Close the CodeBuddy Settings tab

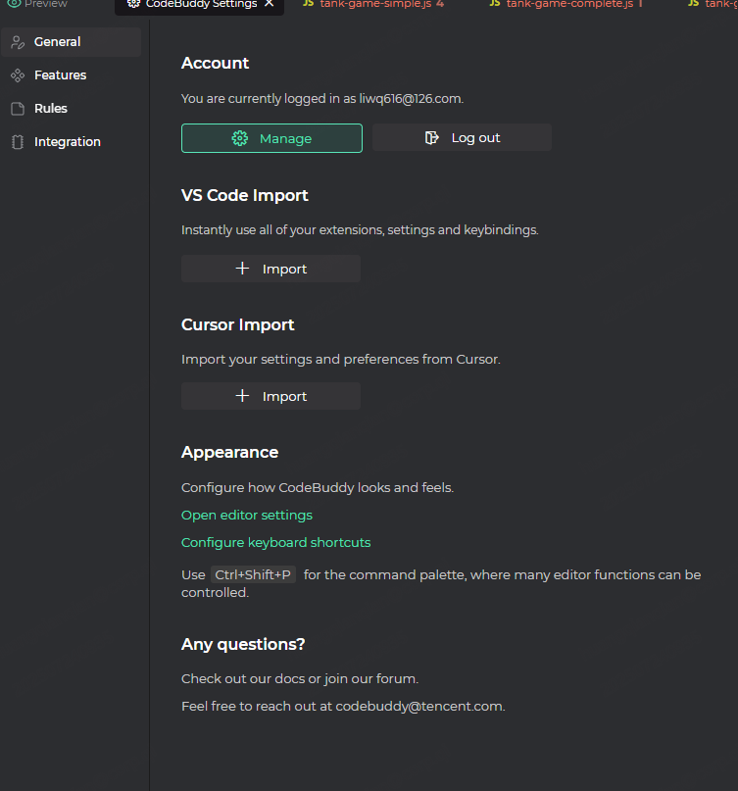pos(270,4)
